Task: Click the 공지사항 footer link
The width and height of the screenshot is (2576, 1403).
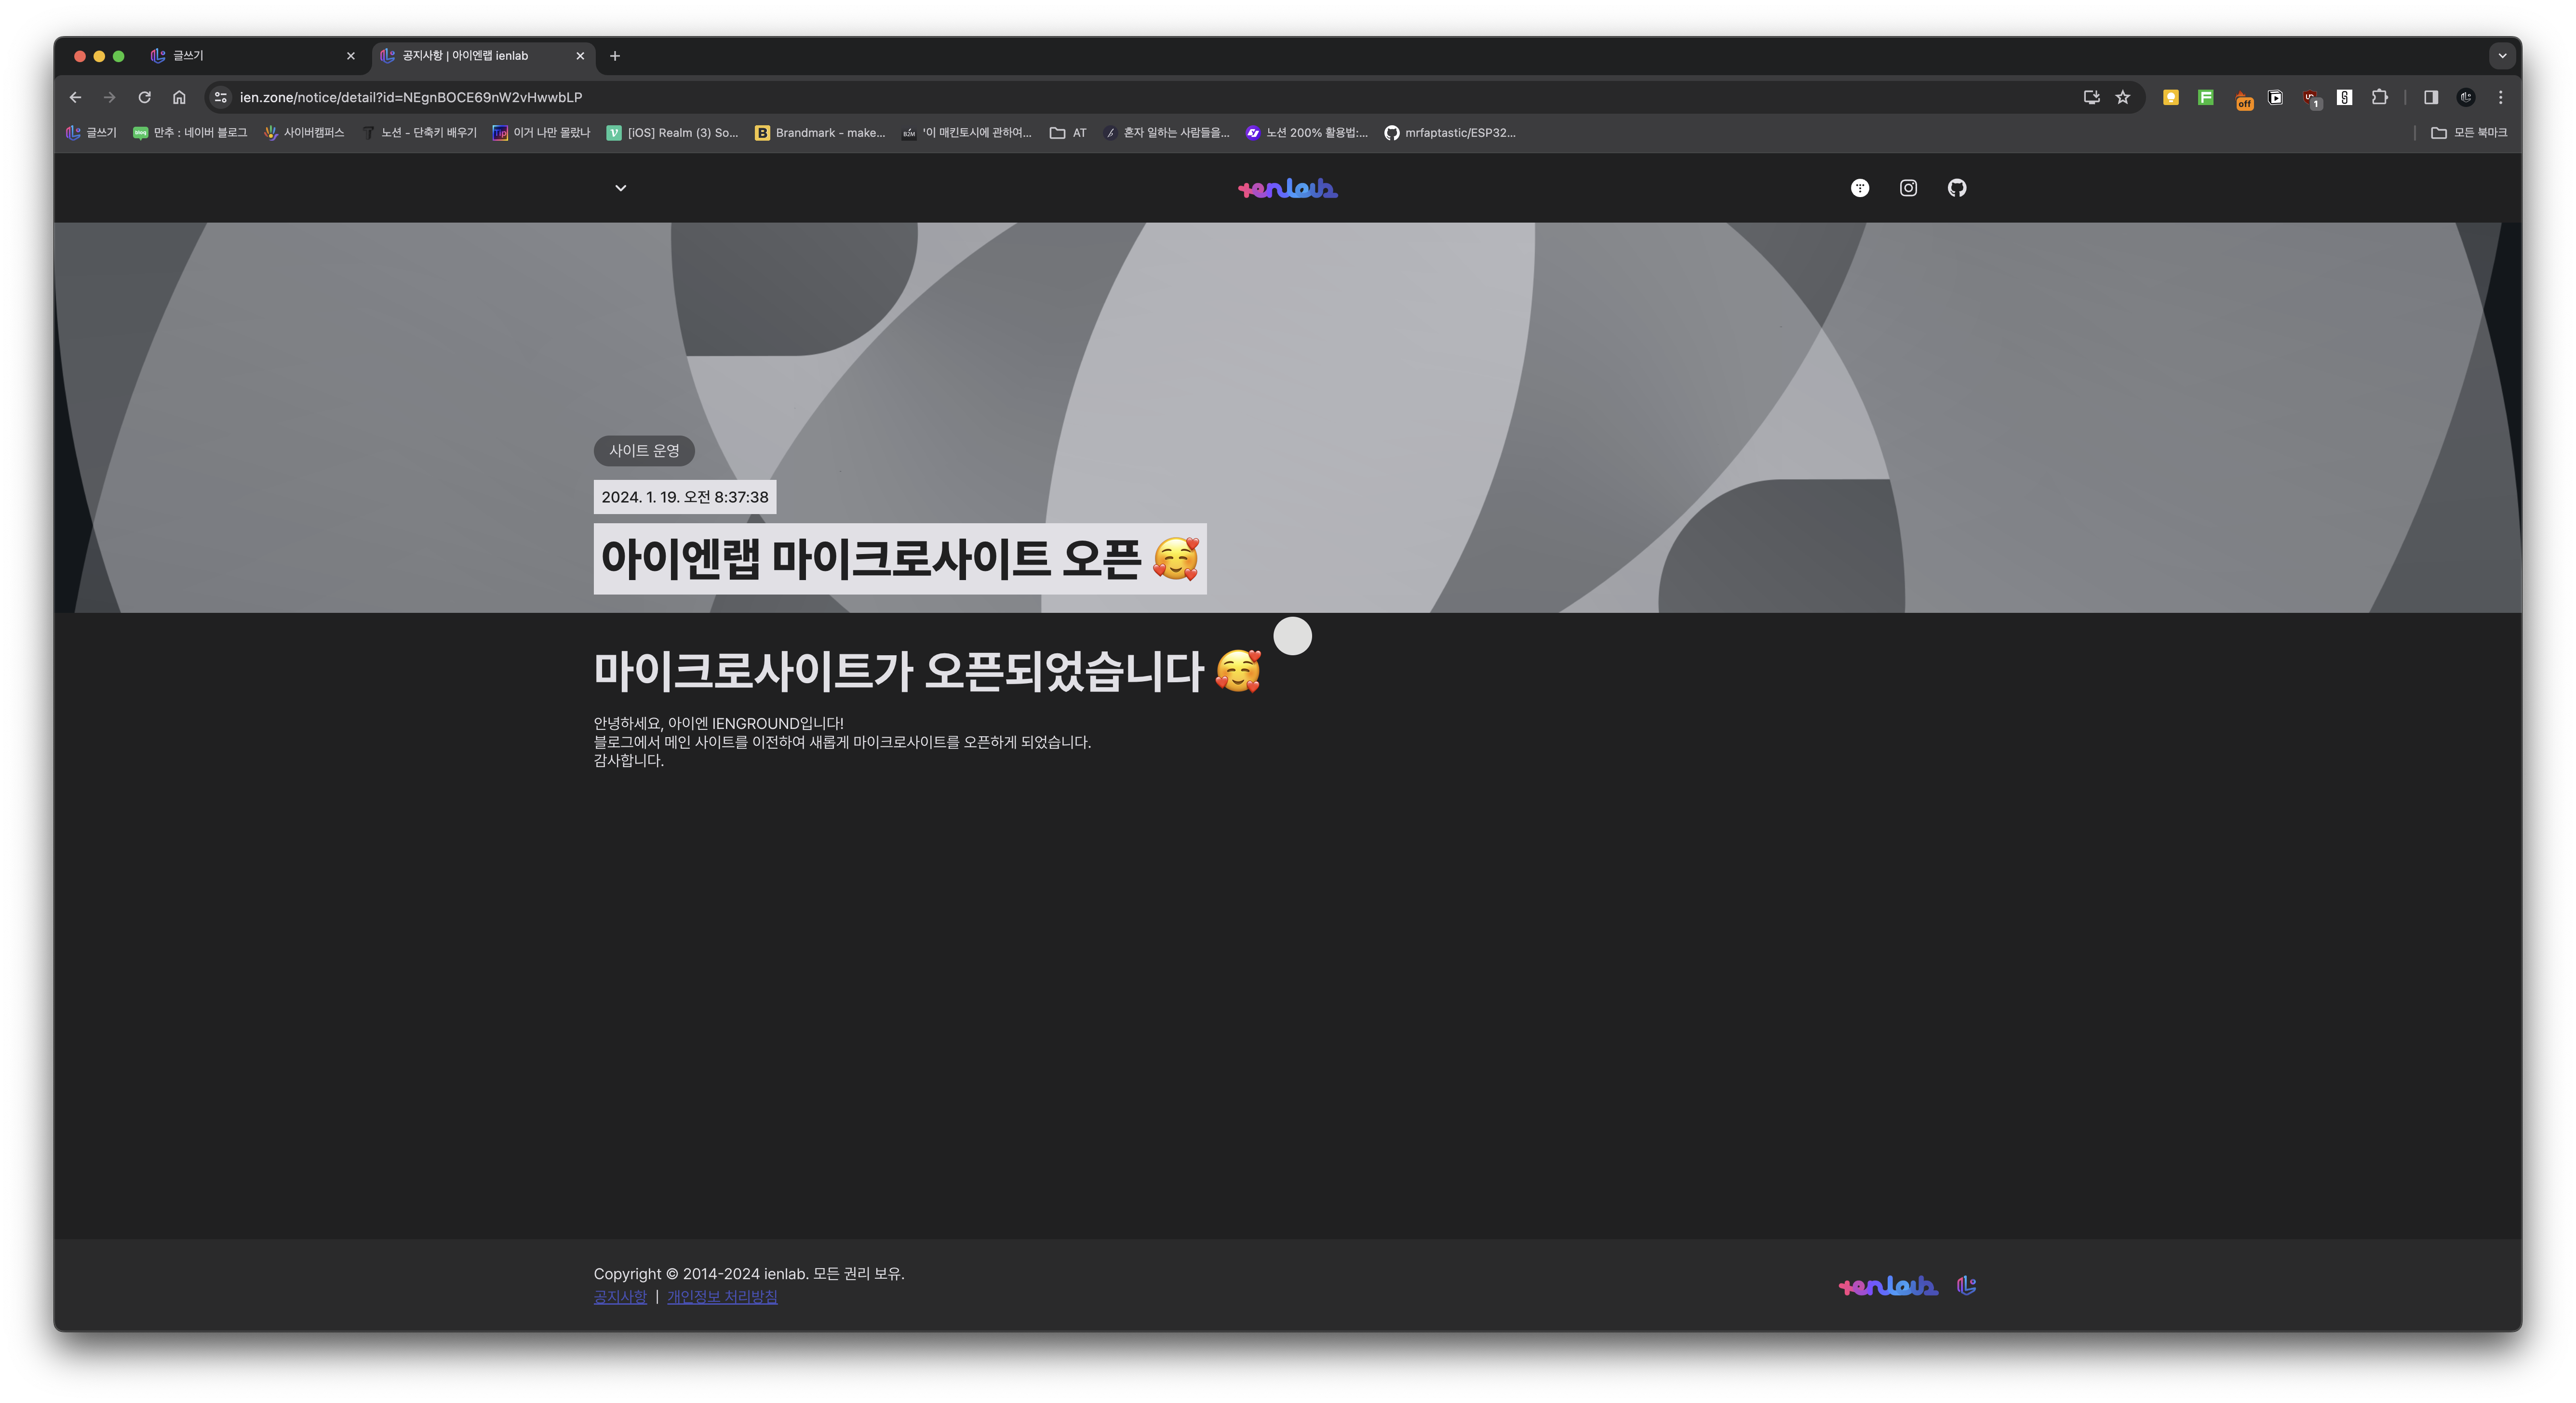Action: (x=620, y=1296)
